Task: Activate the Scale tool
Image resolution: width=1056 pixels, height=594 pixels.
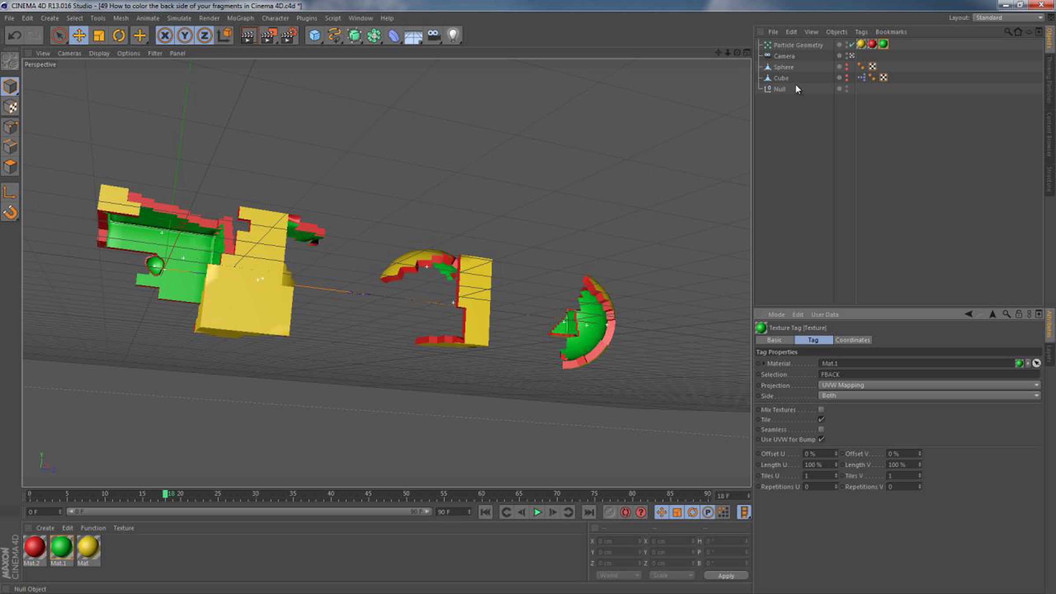Action: coord(99,35)
